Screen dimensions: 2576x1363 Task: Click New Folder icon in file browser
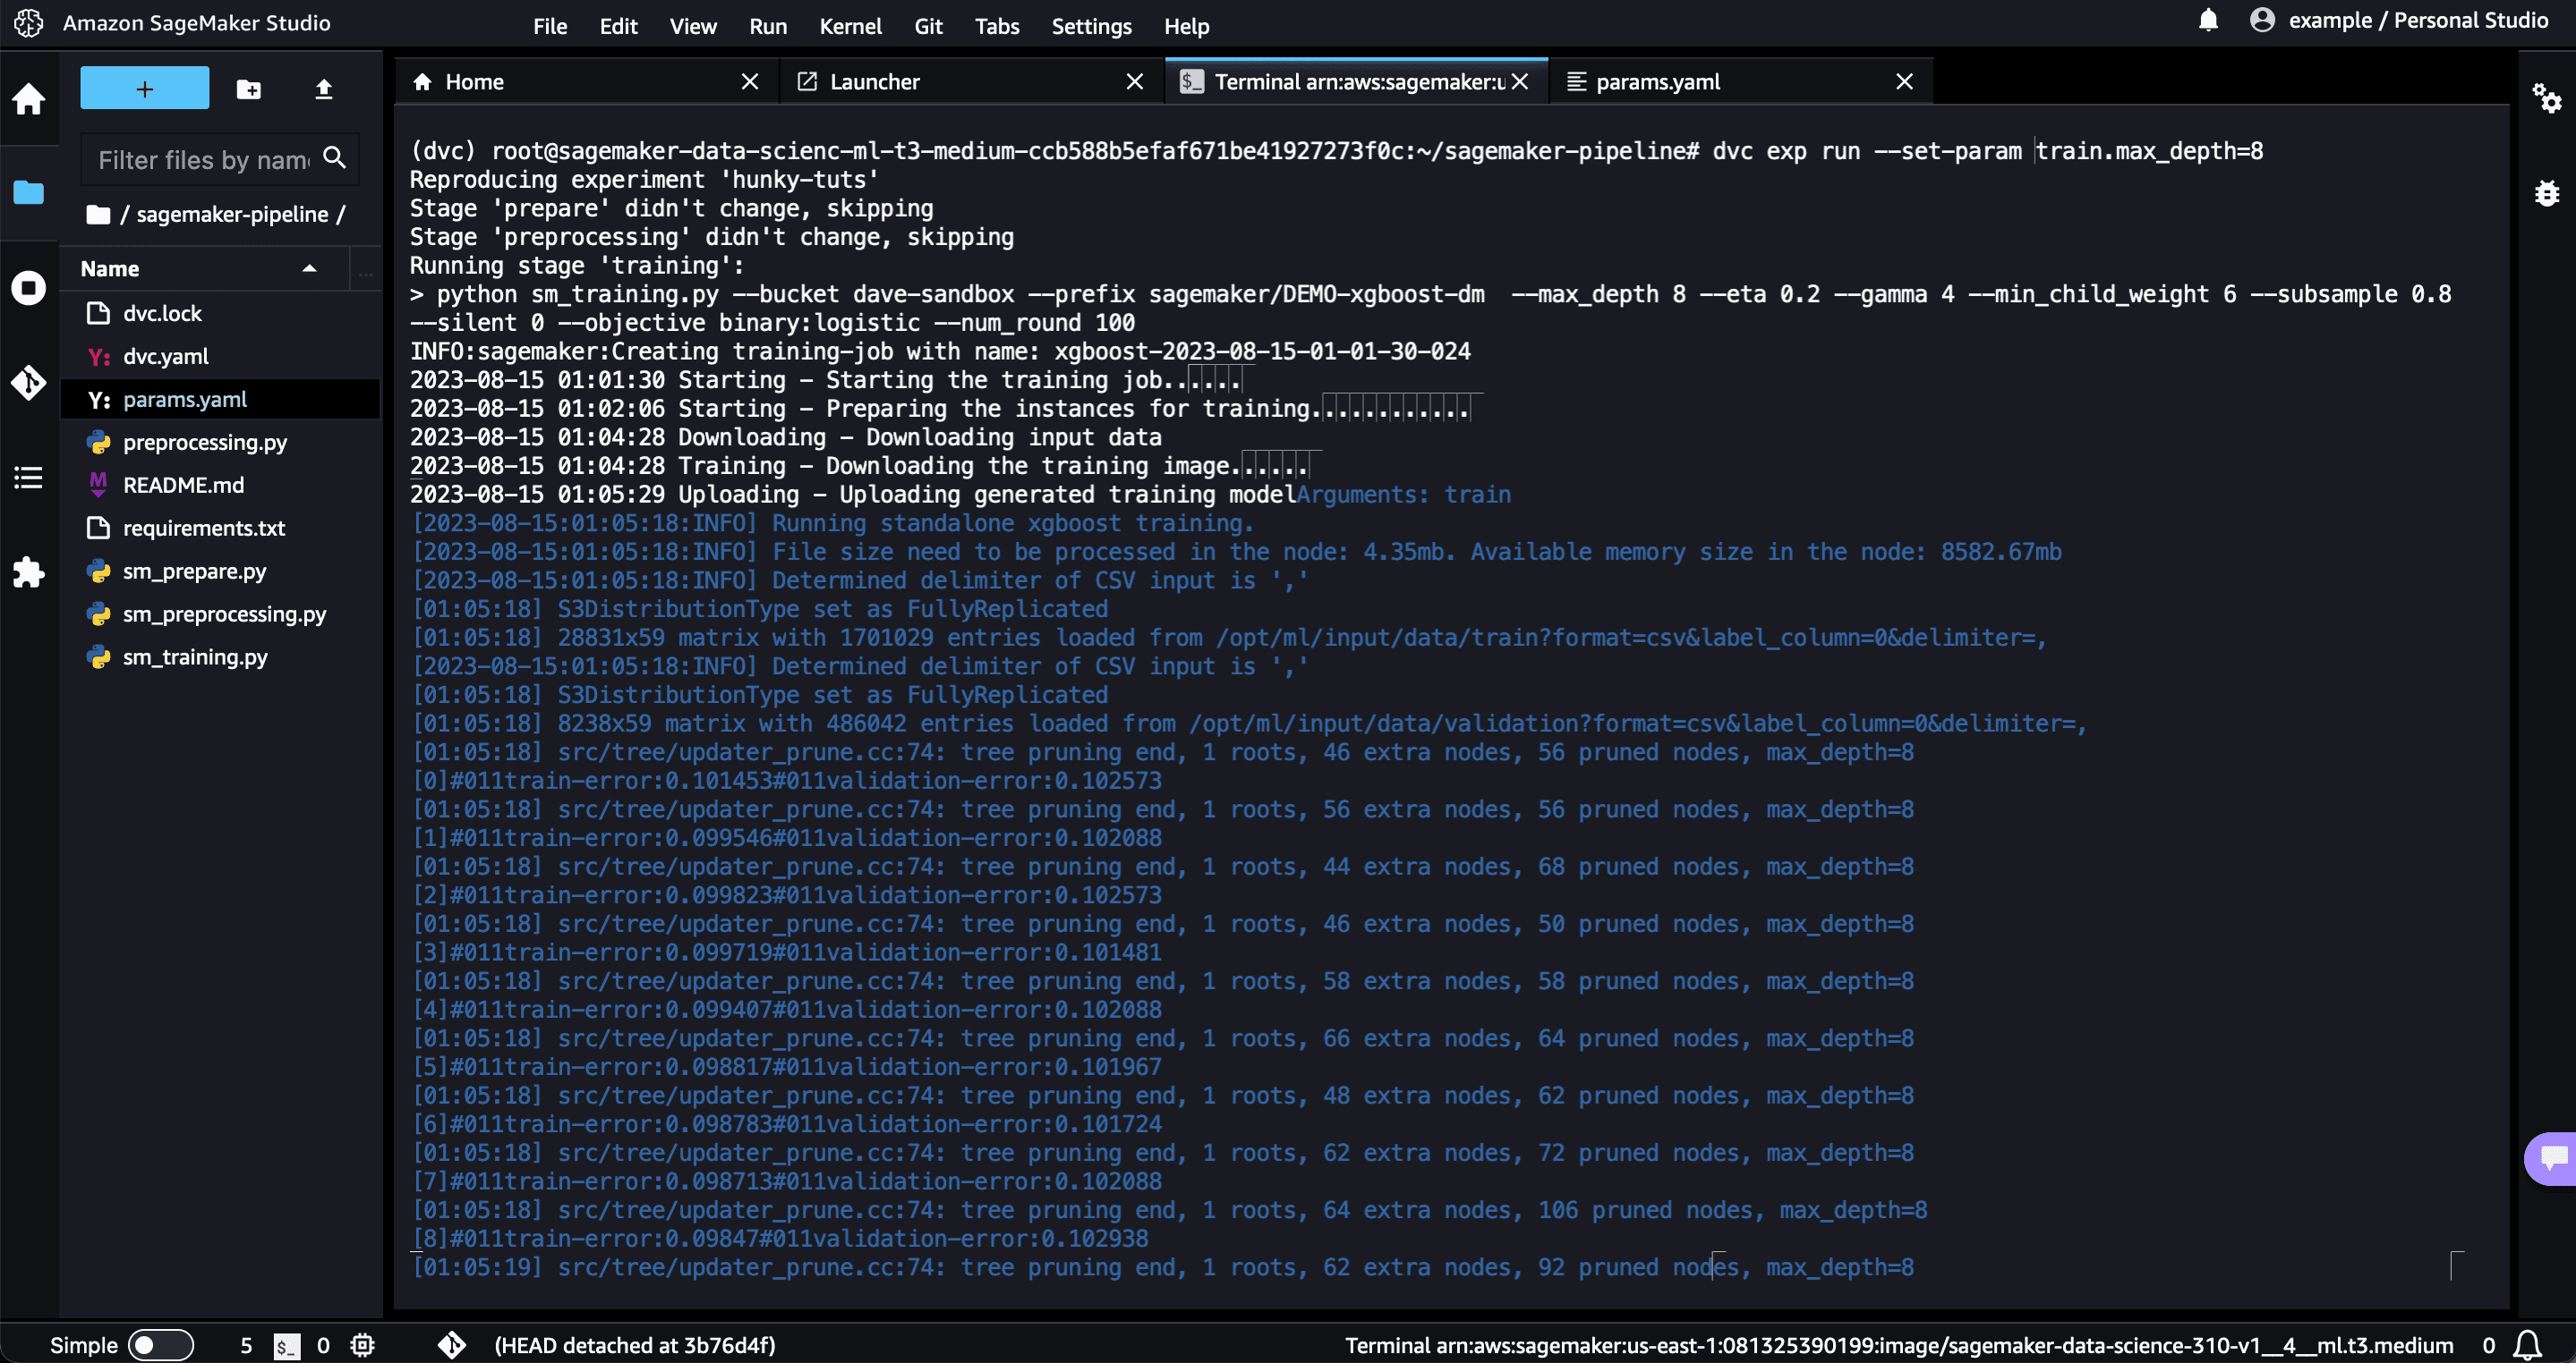[248, 89]
